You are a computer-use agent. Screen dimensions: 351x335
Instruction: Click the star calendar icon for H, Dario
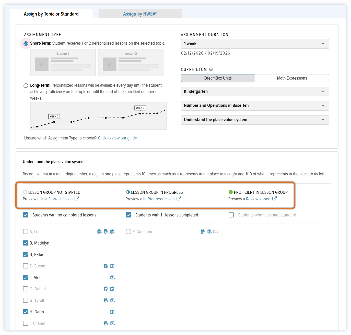tap(112, 312)
